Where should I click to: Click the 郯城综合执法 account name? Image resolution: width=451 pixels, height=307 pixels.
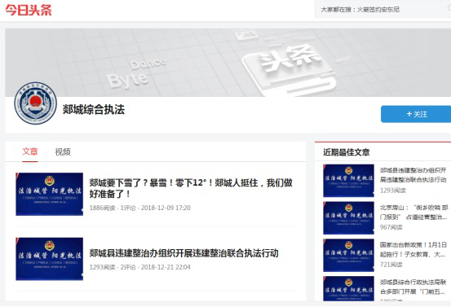(x=94, y=110)
